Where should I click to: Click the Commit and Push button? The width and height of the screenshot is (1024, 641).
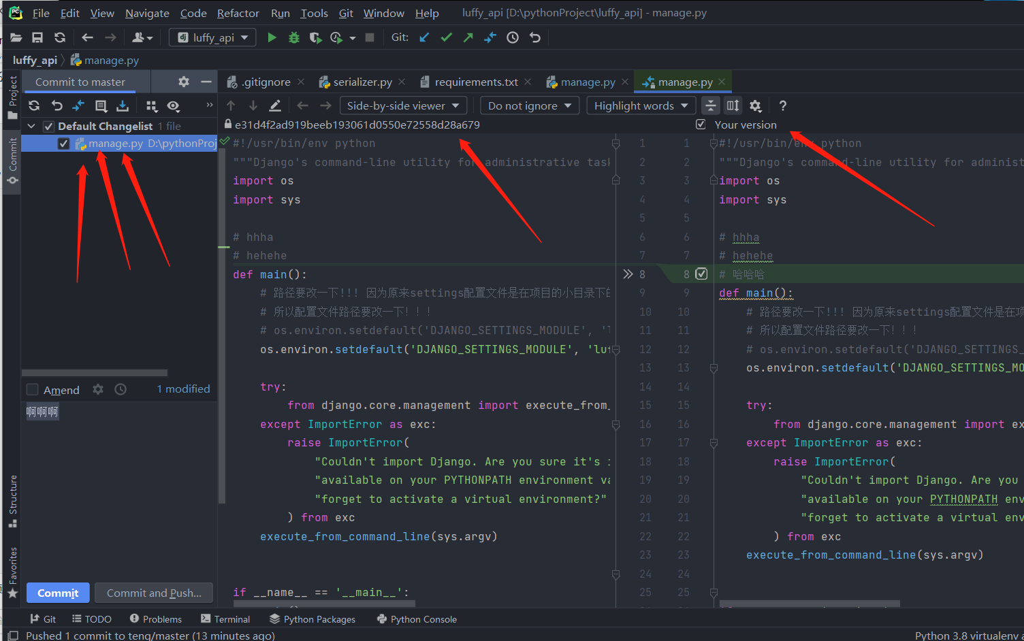tap(154, 593)
